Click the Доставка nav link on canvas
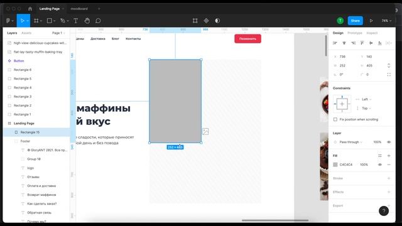Screen dimensions: 402x226 click(98, 39)
